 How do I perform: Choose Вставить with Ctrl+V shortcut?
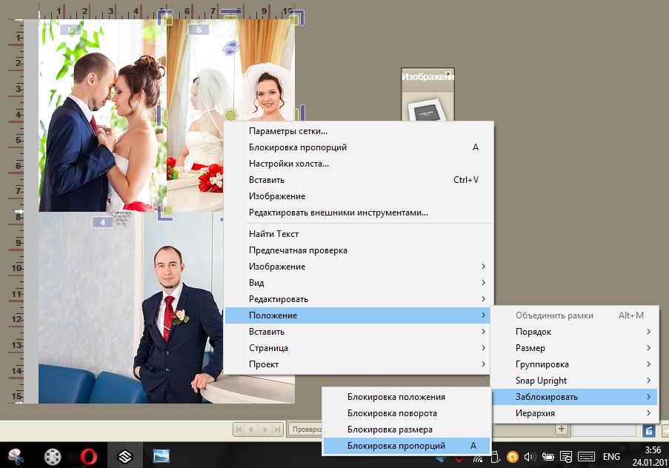tap(358, 180)
